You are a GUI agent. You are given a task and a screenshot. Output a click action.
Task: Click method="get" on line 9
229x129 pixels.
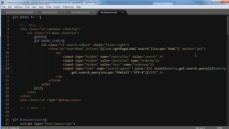click(x=193, y=49)
